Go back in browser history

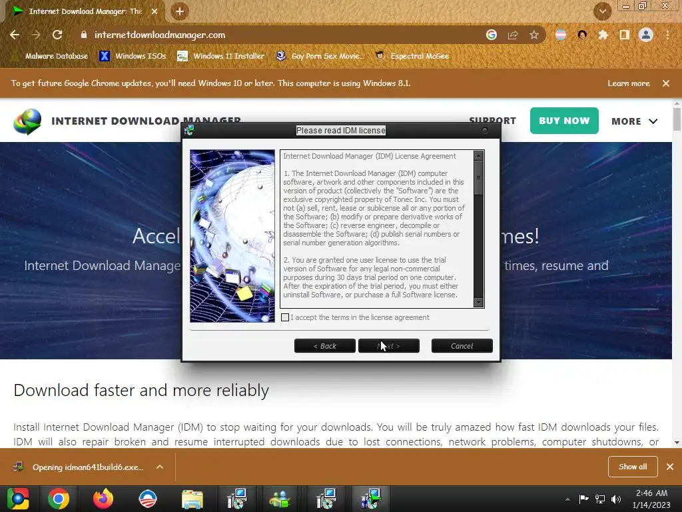15,35
